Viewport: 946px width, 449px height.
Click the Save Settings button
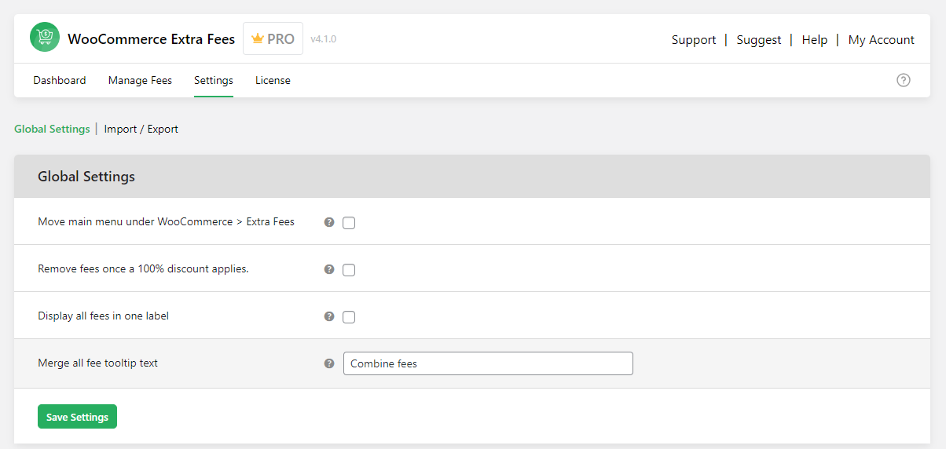click(77, 417)
